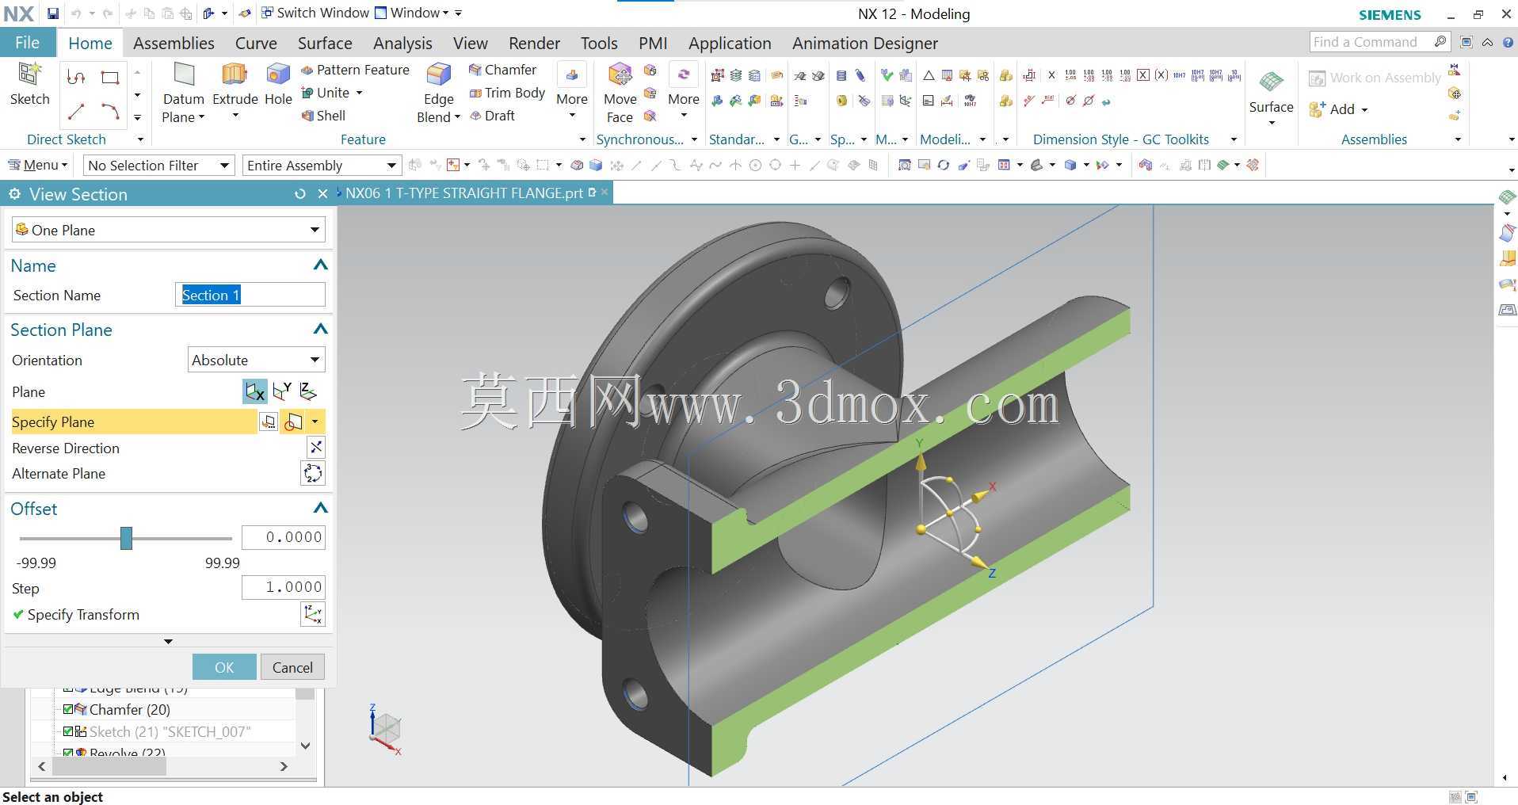The width and height of the screenshot is (1518, 805).
Task: Click the Datum Plane icon
Action: tap(184, 75)
